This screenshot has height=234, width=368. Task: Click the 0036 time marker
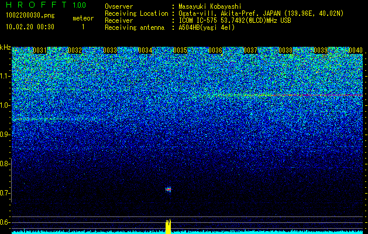[215, 50]
